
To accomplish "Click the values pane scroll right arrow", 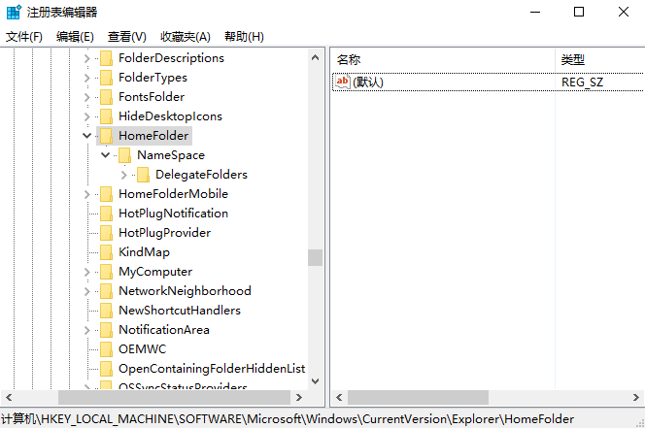I will point(636,398).
